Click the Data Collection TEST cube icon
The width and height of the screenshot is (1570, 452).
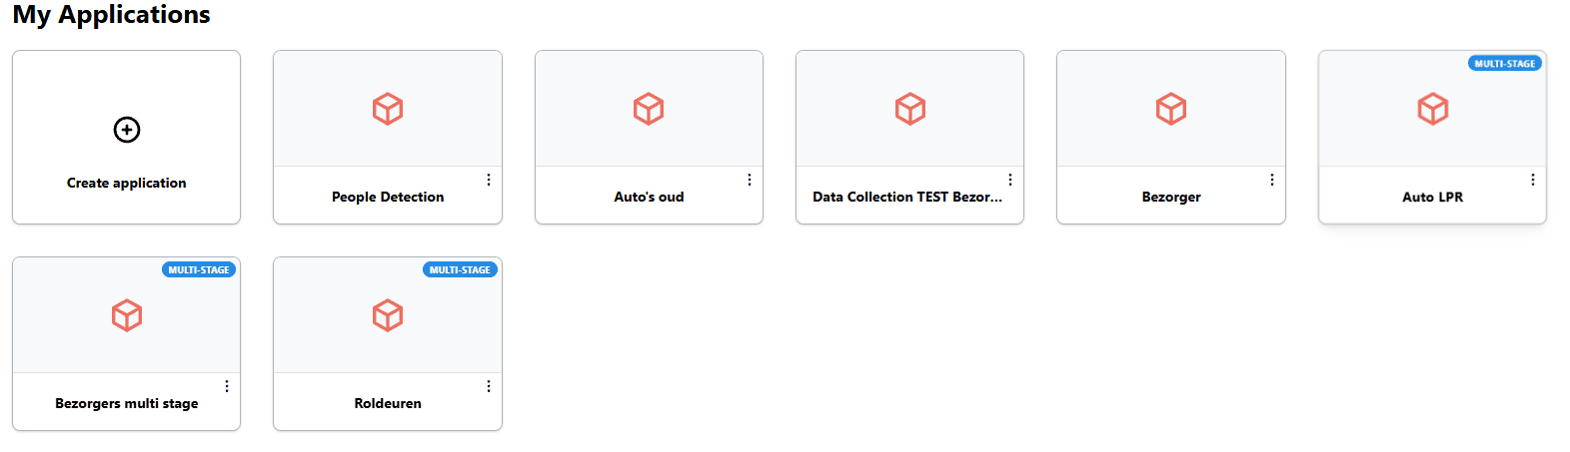910,109
